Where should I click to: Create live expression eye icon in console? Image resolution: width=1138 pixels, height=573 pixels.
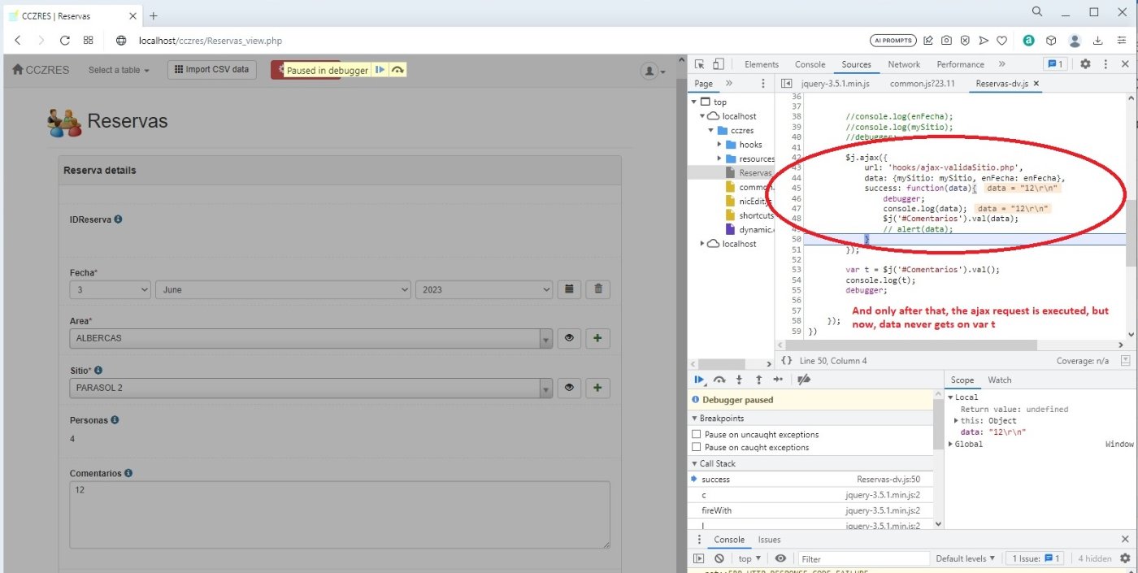(780, 558)
